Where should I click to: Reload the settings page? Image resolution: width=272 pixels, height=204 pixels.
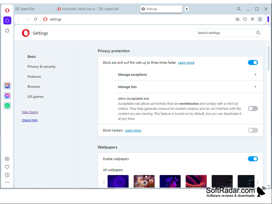(x=36, y=19)
